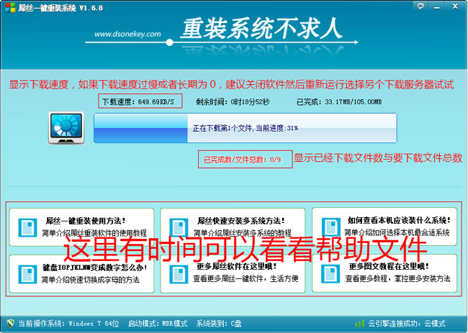
Task: Click the download monitor icon beside progress bar
Action: point(67,128)
